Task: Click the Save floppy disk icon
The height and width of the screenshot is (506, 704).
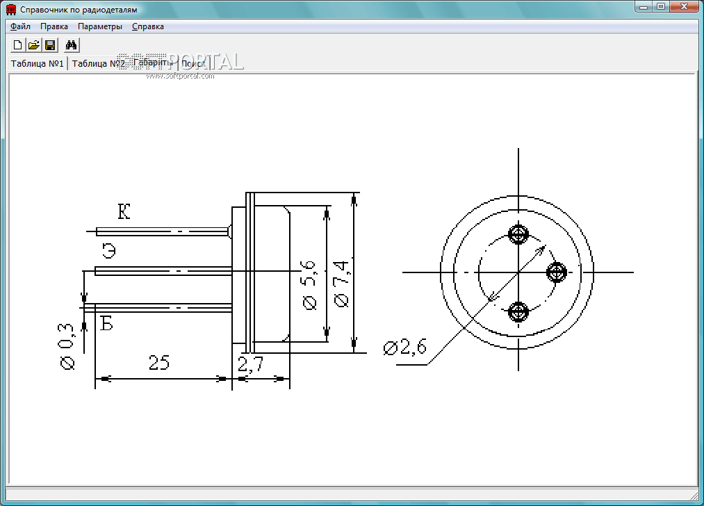Action: (x=50, y=45)
